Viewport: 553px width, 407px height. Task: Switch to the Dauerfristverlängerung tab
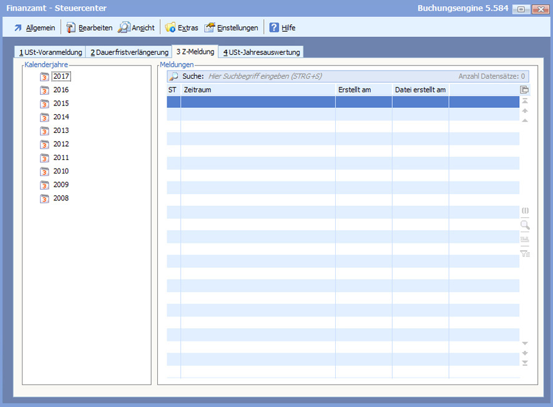129,52
